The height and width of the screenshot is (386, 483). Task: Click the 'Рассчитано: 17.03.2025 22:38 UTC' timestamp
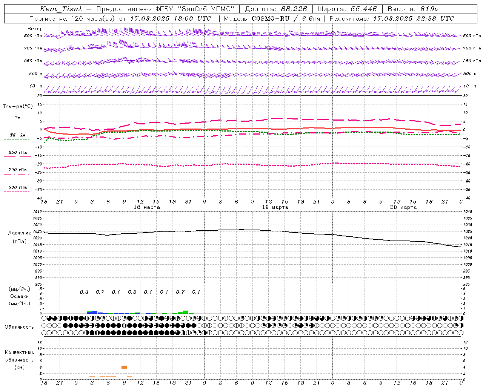pos(392,18)
